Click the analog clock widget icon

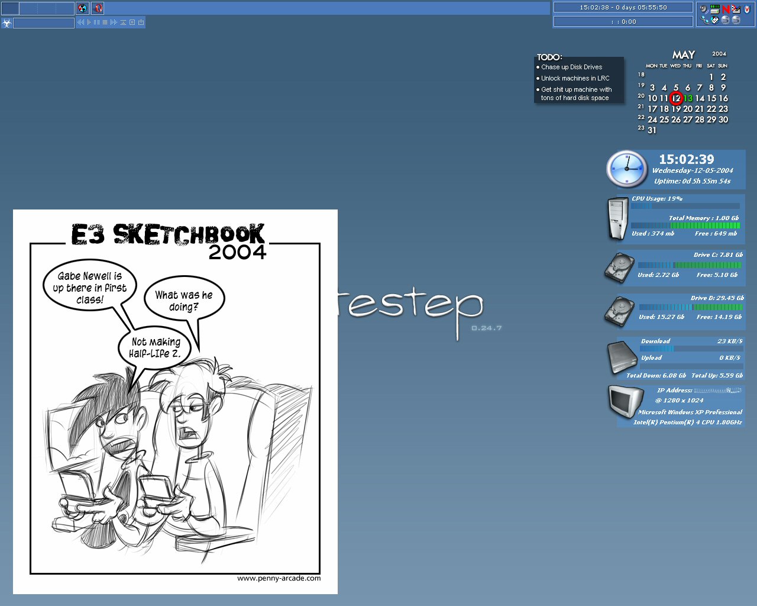626,169
